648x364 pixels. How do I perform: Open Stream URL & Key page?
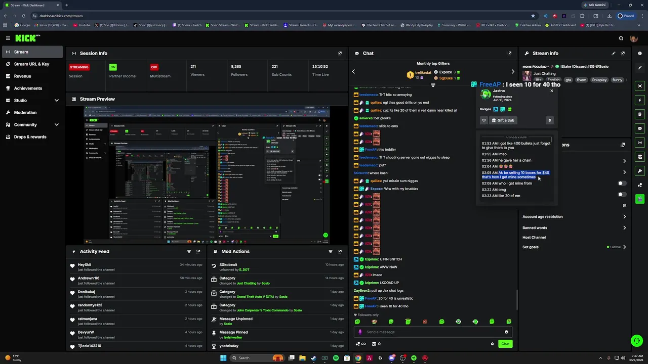(31, 64)
